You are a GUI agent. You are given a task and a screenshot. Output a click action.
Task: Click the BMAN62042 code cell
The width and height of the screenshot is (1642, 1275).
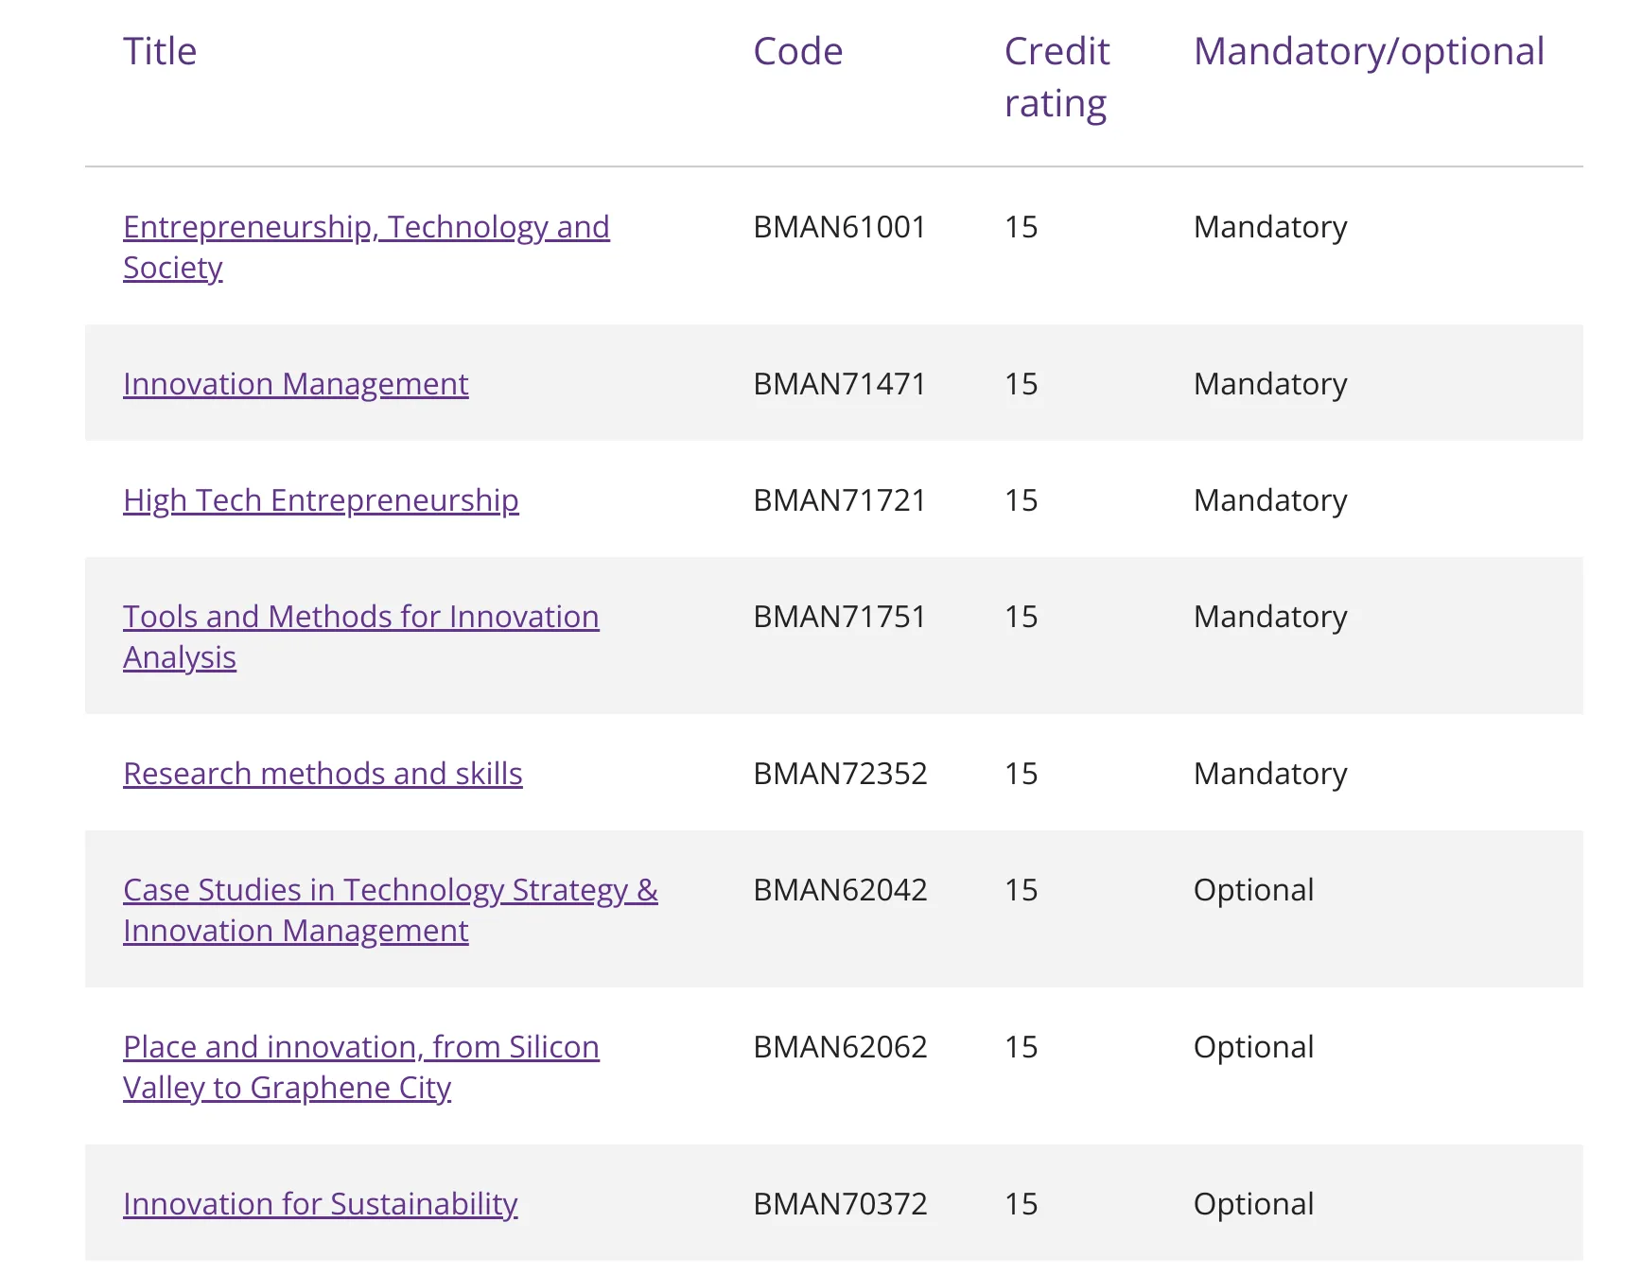pos(840,890)
